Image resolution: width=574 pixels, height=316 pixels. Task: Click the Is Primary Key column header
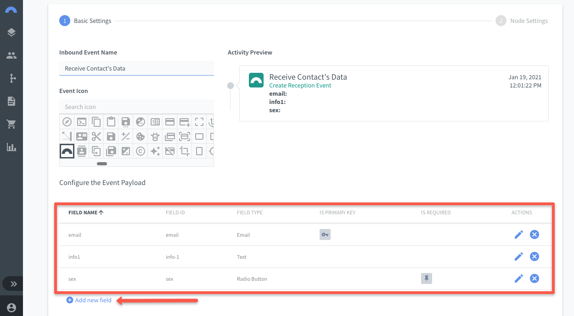(338, 212)
